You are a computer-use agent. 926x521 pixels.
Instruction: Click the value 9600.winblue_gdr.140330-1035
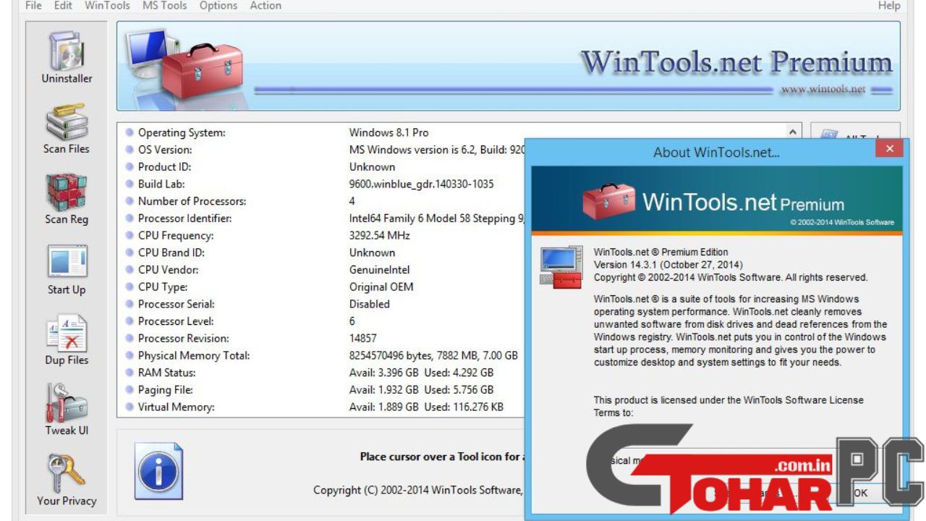[x=421, y=184]
